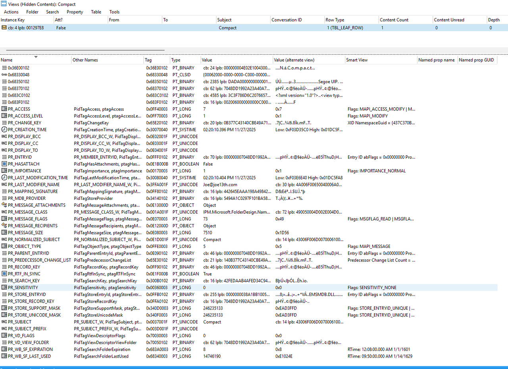This screenshot has width=508, height=369.
Task: Click the icon next to PR_WB_SF_LAST_USED
Action: point(4,356)
